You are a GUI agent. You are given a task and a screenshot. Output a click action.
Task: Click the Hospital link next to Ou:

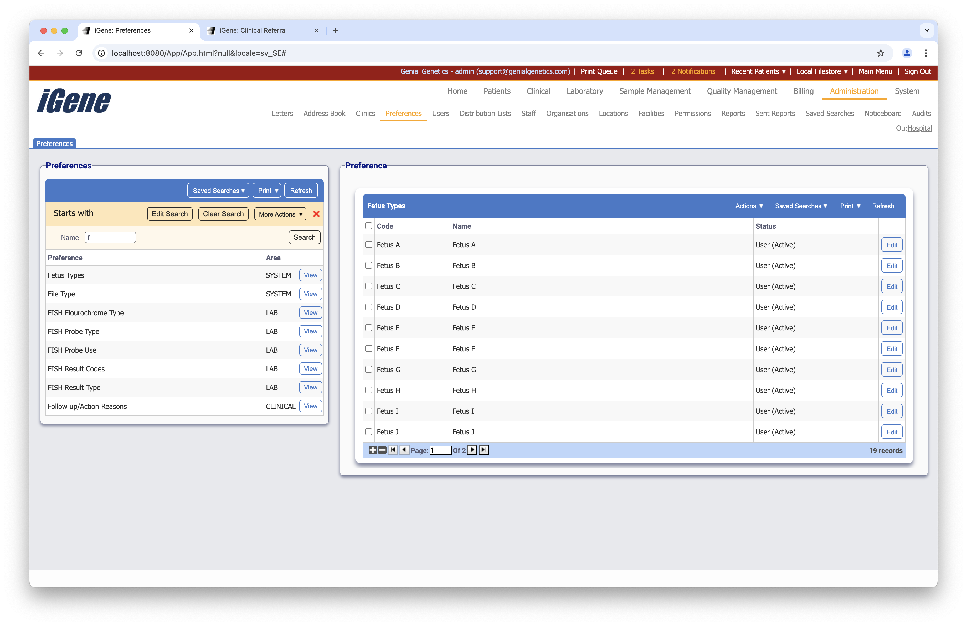tap(919, 128)
